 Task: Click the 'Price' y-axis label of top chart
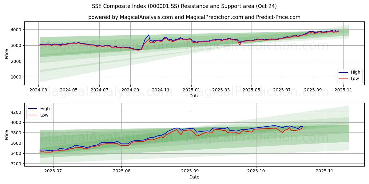click(x=7, y=53)
